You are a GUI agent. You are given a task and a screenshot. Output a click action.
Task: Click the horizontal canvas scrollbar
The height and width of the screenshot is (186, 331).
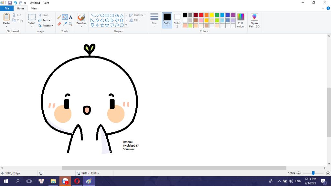174,168
